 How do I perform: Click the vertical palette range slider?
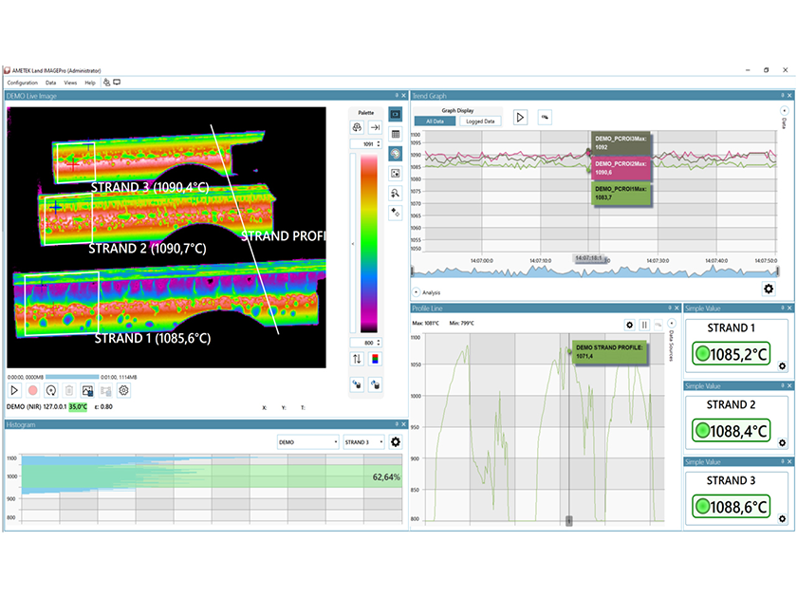coord(353,243)
